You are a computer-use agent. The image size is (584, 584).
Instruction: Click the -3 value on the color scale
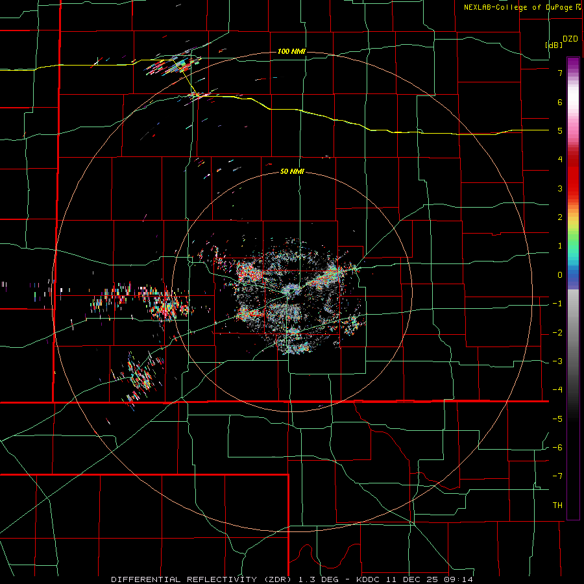pos(557,361)
